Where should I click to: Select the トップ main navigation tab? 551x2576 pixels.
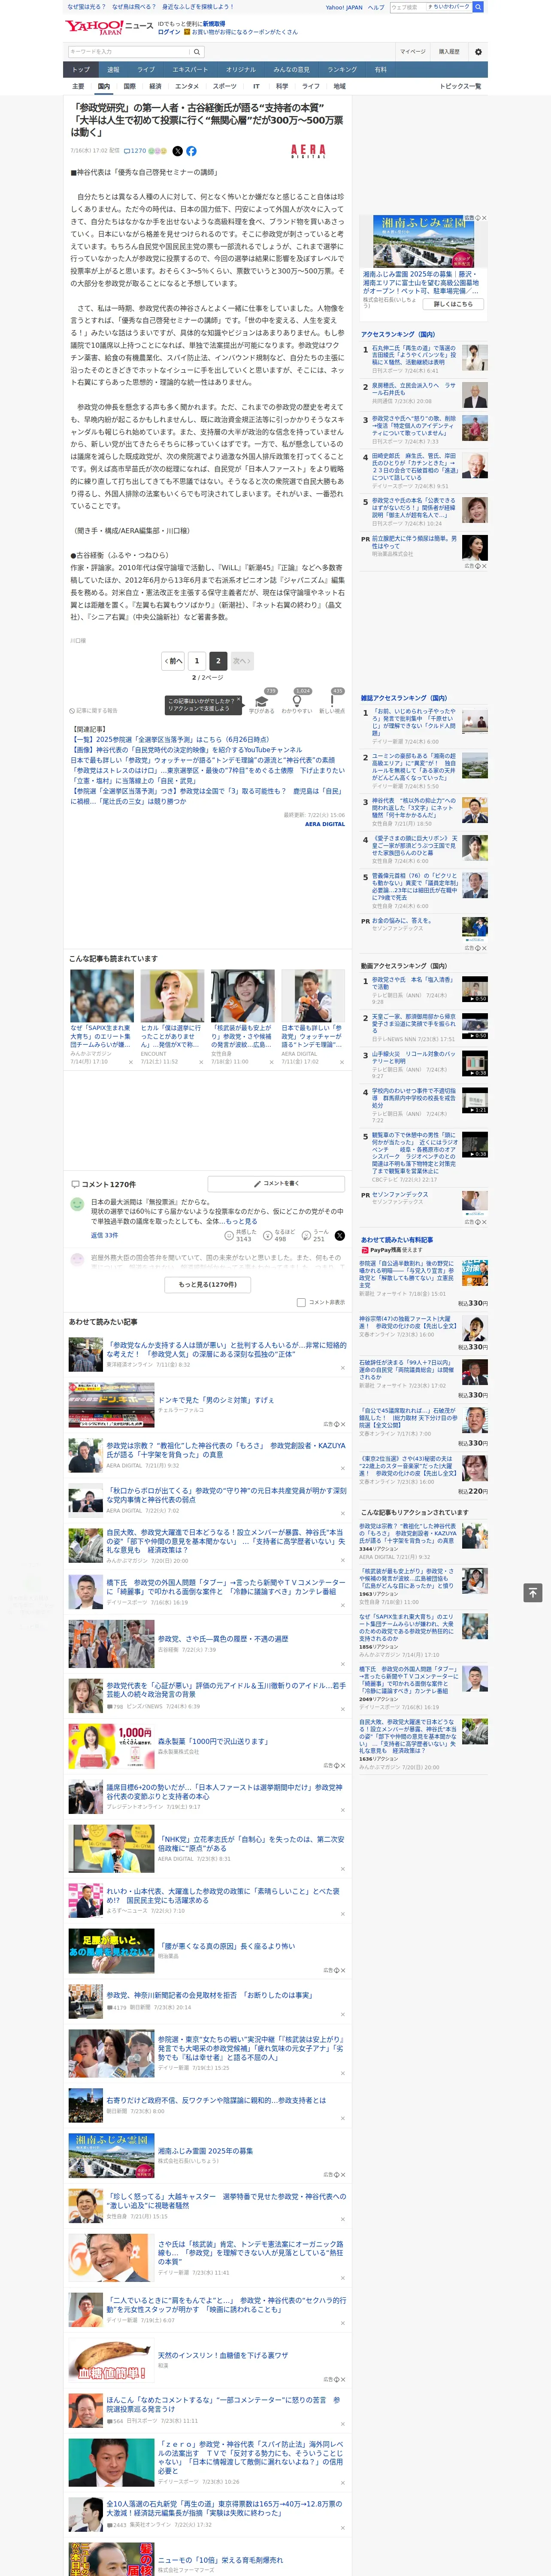point(81,70)
